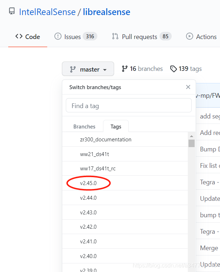Click the 85 pull requests badge
The width and height of the screenshot is (220, 272).
(165, 37)
